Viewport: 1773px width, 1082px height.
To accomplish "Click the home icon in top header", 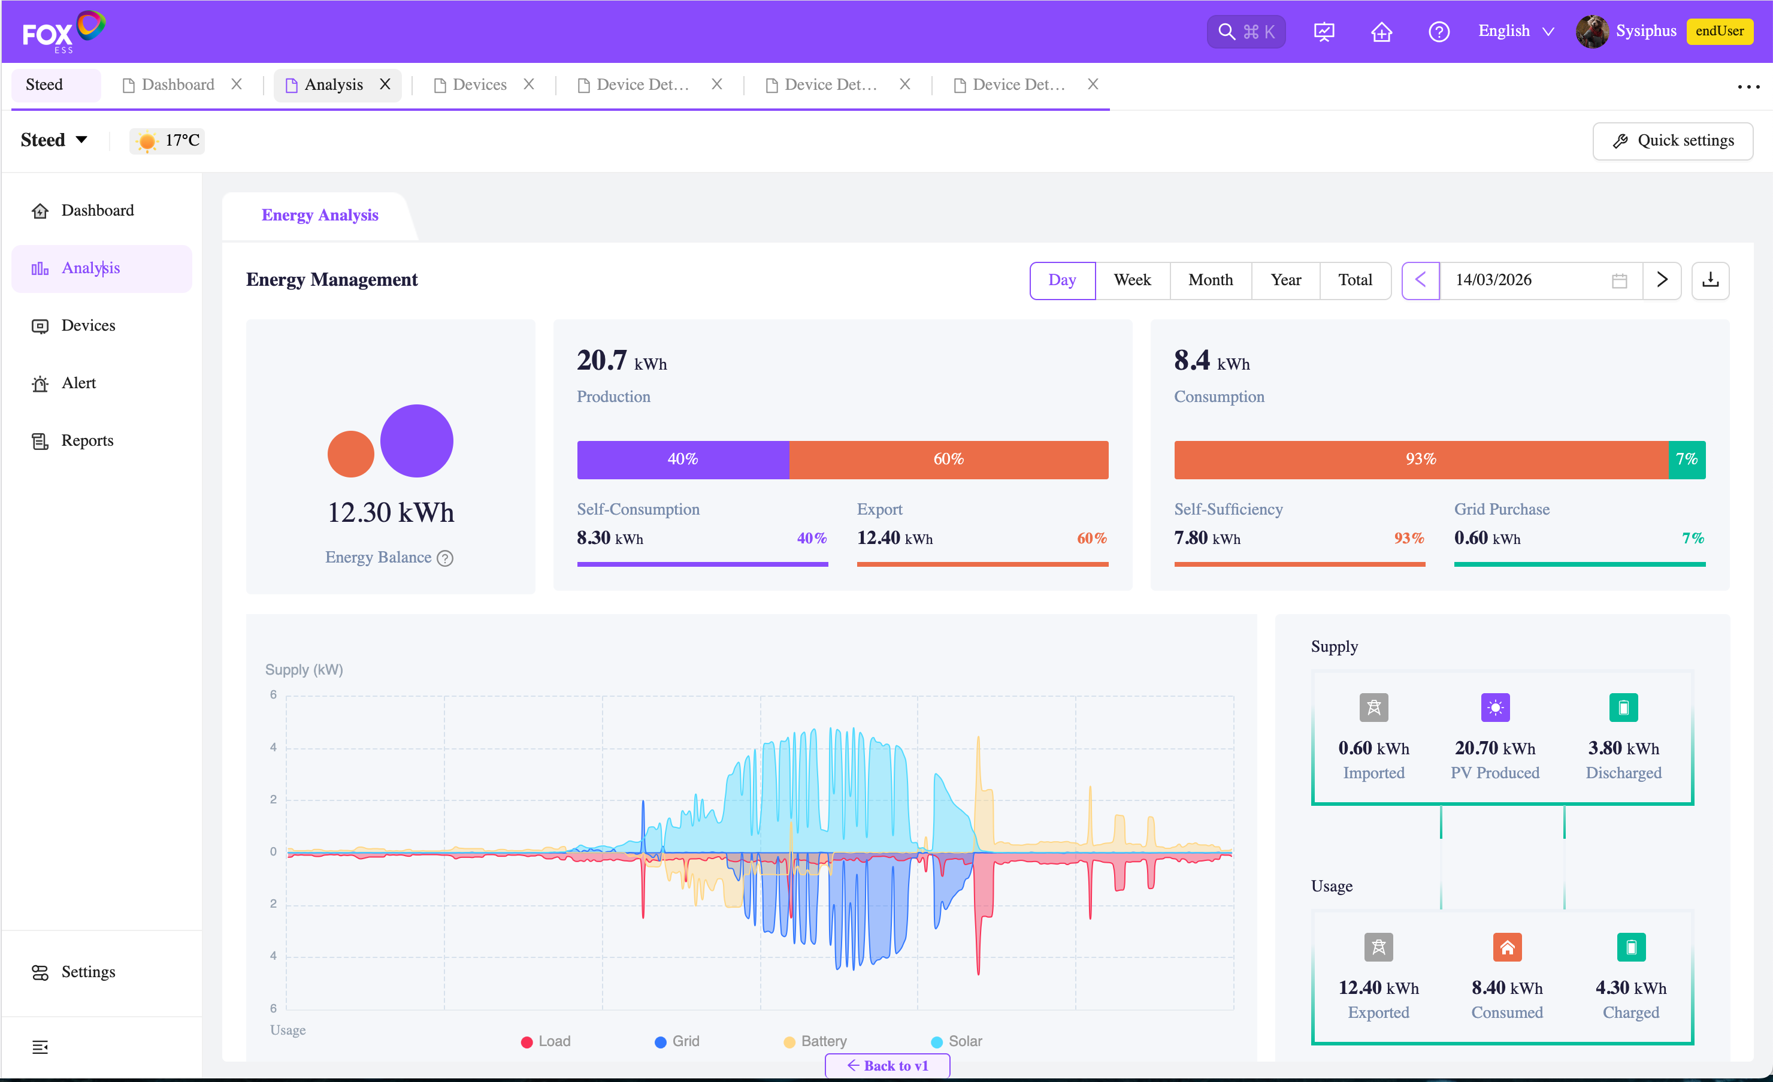I will coord(1381,32).
